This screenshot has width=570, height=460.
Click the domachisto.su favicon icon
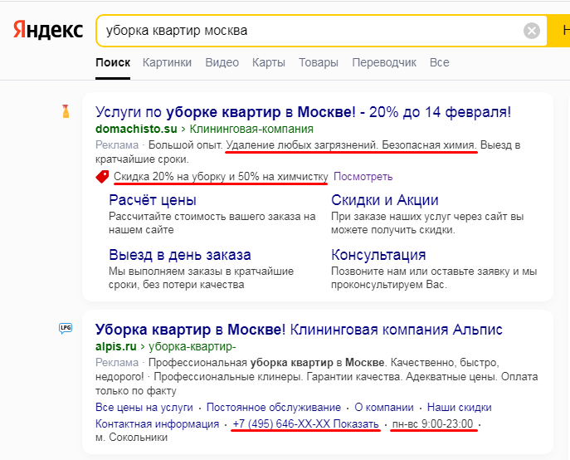click(x=66, y=110)
